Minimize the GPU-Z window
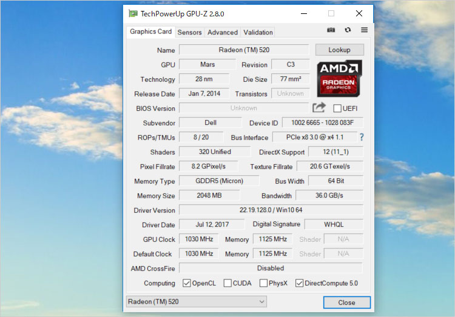 (x=304, y=13)
